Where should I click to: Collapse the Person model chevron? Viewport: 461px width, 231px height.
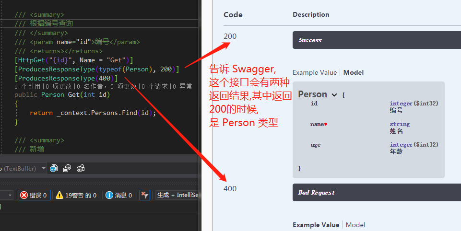pos(334,94)
